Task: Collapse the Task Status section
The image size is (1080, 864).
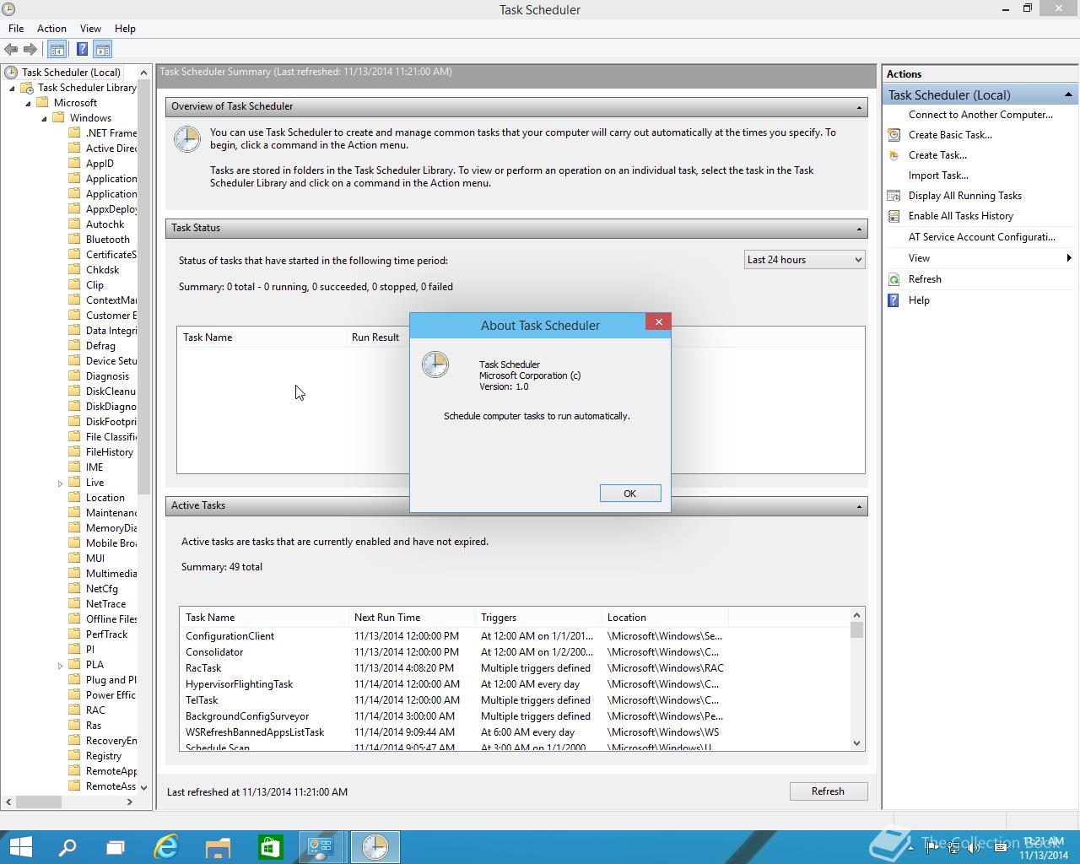Action: click(x=859, y=229)
